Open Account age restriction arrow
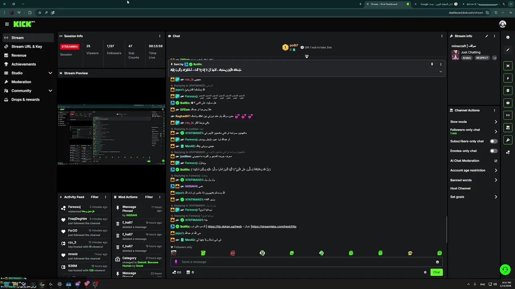This screenshot has width=515, height=289. coord(496,170)
